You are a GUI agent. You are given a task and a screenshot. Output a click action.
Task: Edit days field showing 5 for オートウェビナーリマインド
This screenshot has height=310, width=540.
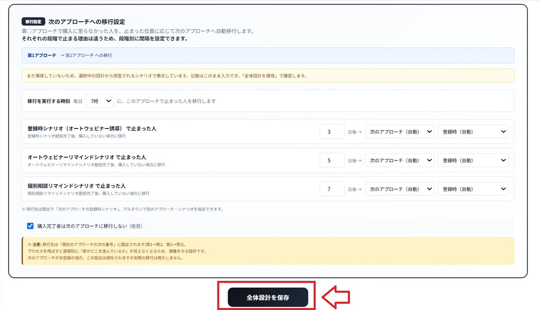(x=332, y=160)
